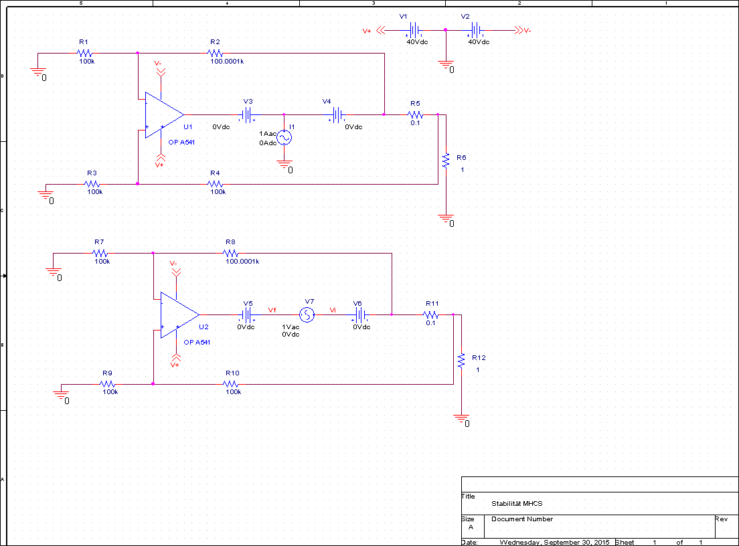
Task: Click the Vf net alias
Action: tap(272, 310)
